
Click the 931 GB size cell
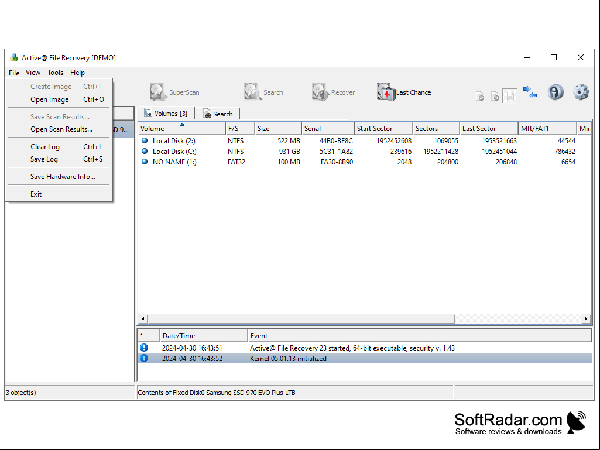coord(289,151)
